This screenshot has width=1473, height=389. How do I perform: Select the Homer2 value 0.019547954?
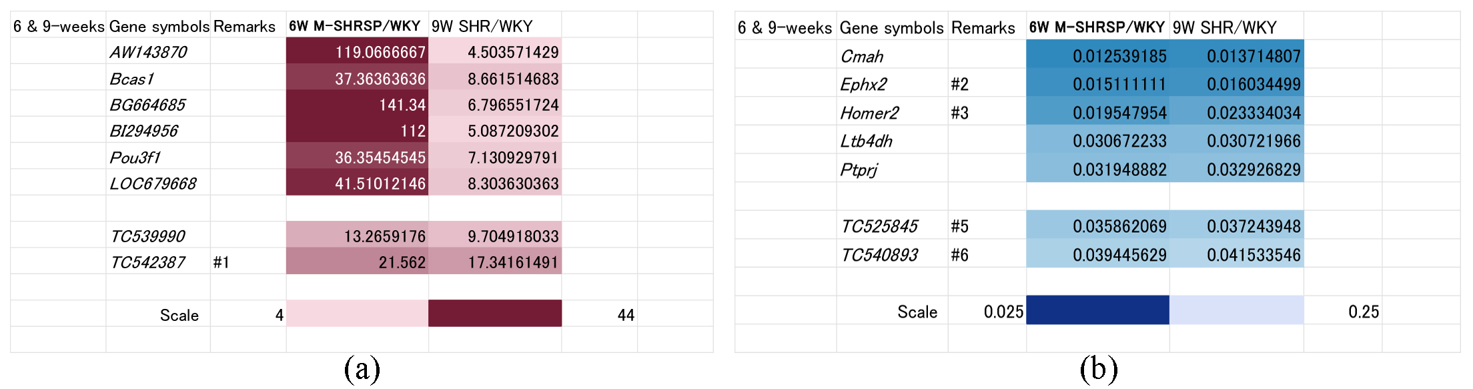(1097, 113)
